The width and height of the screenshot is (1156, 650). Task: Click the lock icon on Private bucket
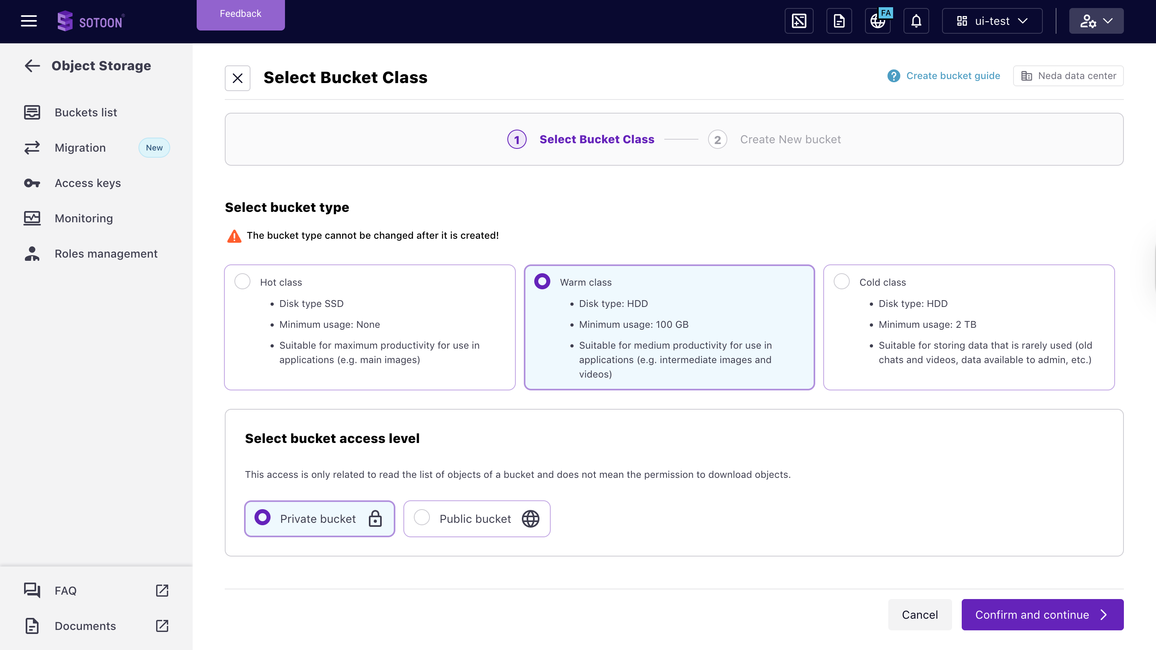pos(375,518)
